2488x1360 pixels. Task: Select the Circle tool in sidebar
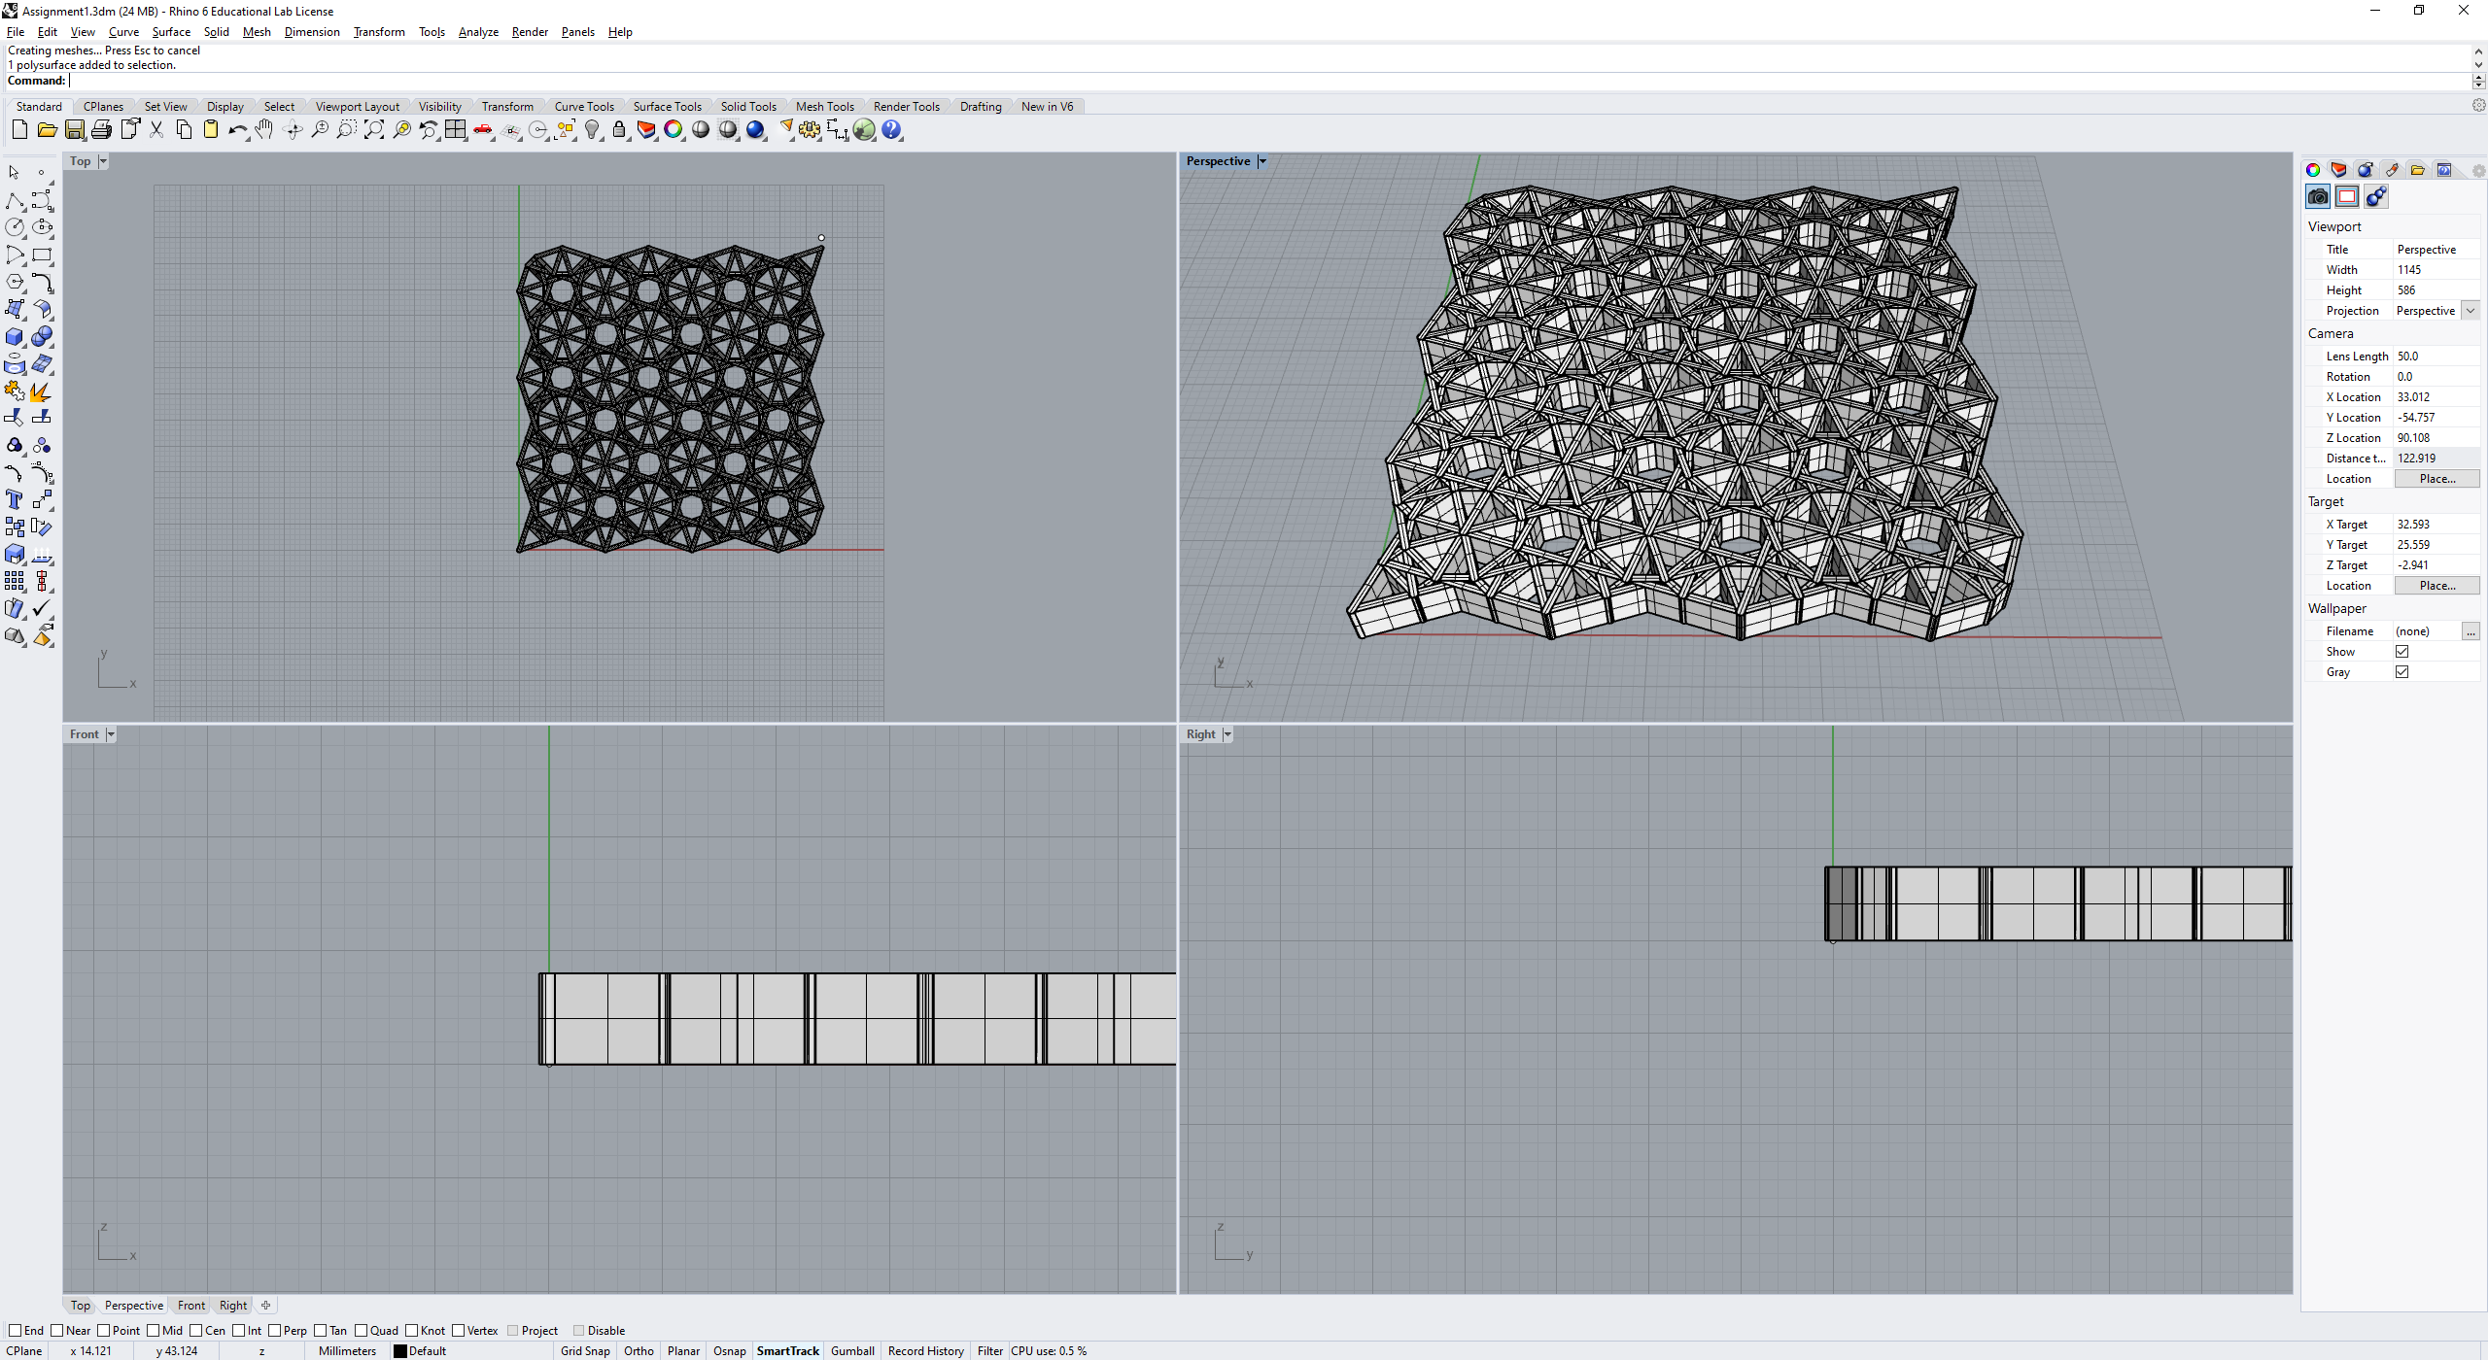tap(15, 227)
